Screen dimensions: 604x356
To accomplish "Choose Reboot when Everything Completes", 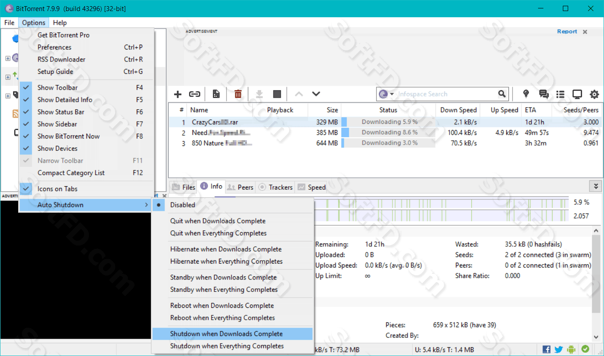I will point(232,318).
